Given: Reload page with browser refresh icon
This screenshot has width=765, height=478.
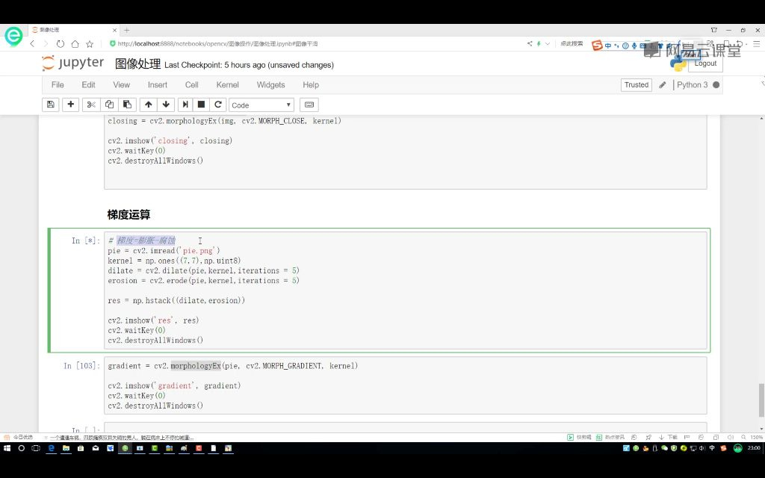Looking at the screenshot, I should [60, 44].
